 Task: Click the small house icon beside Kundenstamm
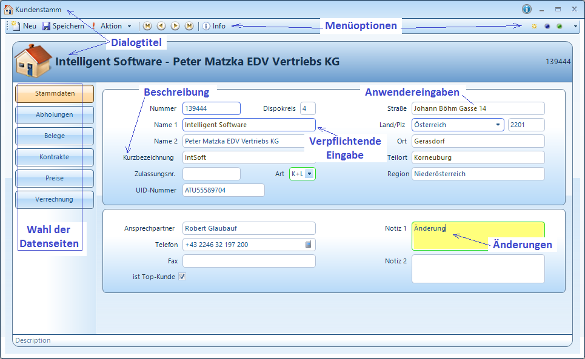8,9
